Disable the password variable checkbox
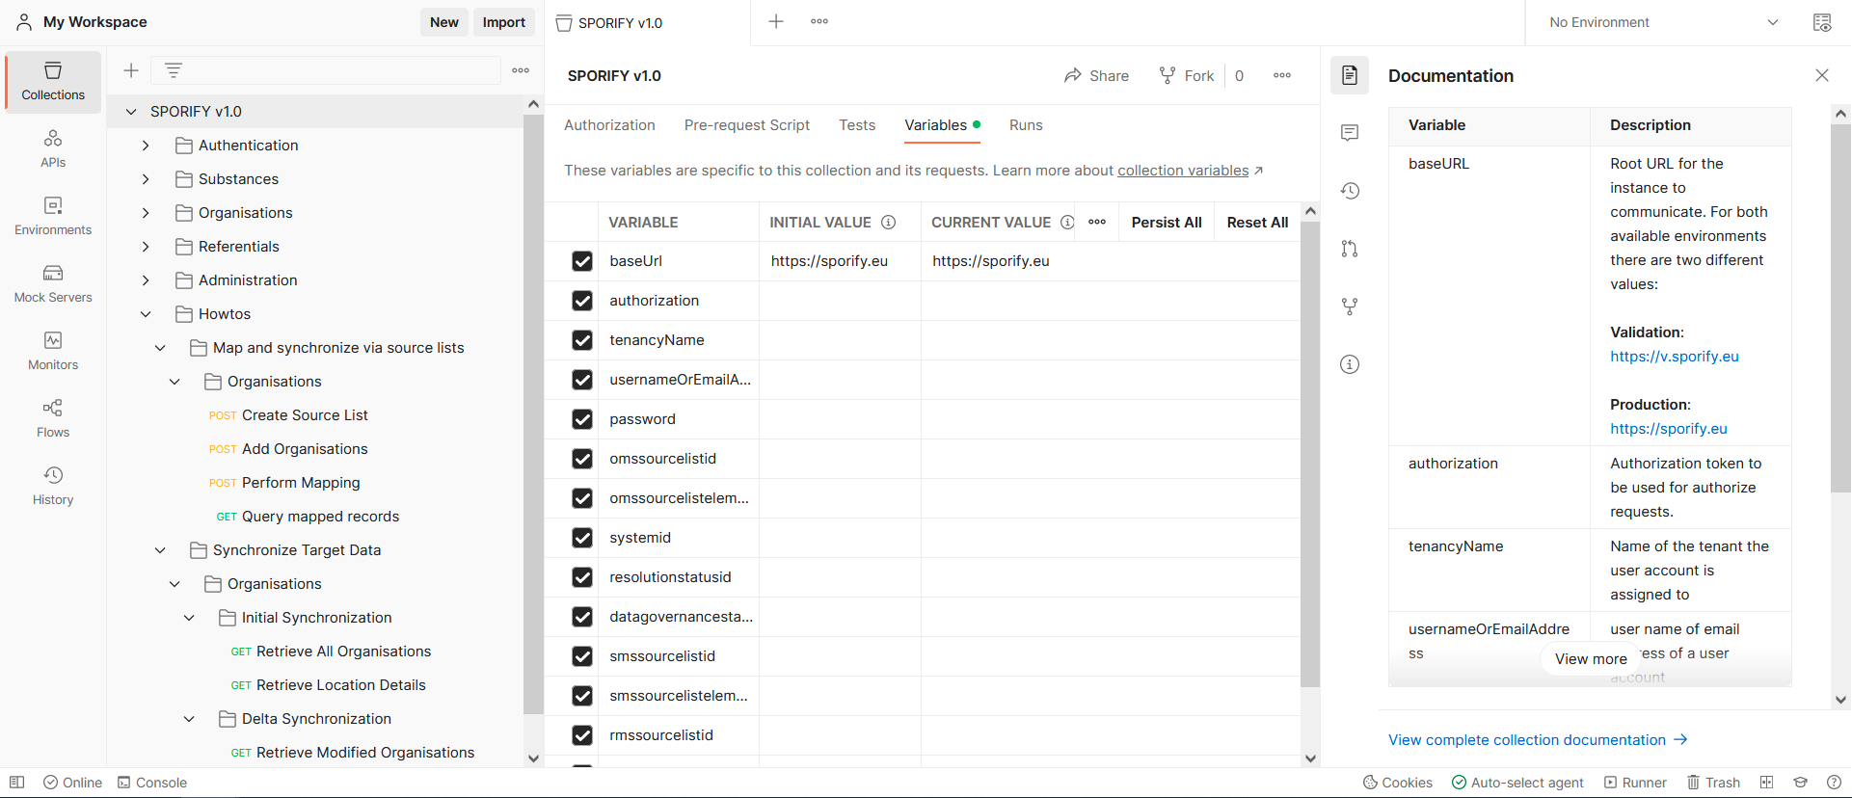This screenshot has width=1852, height=798. coord(582,419)
